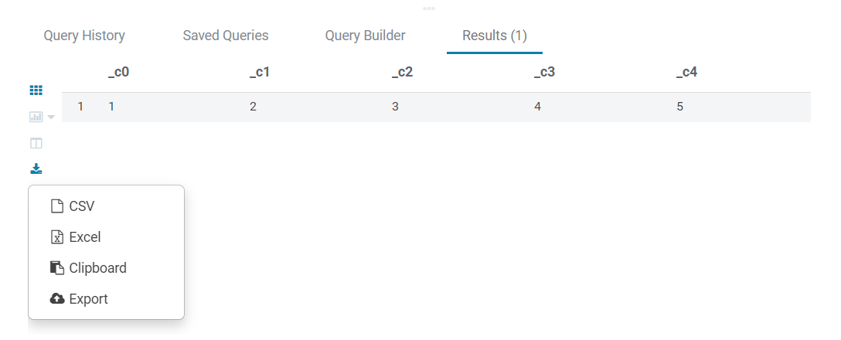Click the _c3 column header
The width and height of the screenshot is (841, 340).
[544, 73]
